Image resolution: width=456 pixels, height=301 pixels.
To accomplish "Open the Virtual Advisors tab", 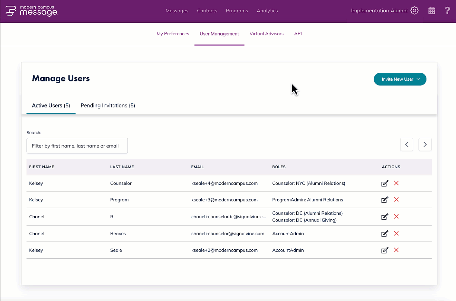I will [x=267, y=34].
